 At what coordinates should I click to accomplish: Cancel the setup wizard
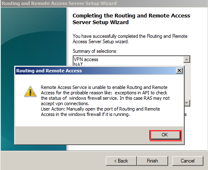click(x=188, y=161)
